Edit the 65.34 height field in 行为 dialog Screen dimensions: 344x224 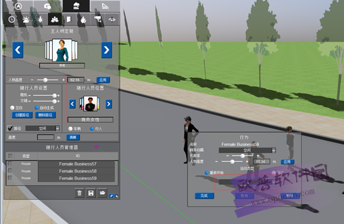click(x=261, y=162)
